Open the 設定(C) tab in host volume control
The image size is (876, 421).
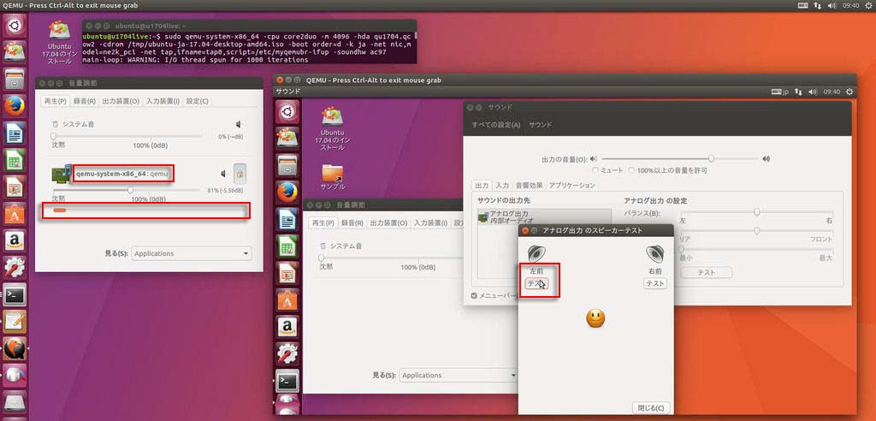(x=198, y=101)
